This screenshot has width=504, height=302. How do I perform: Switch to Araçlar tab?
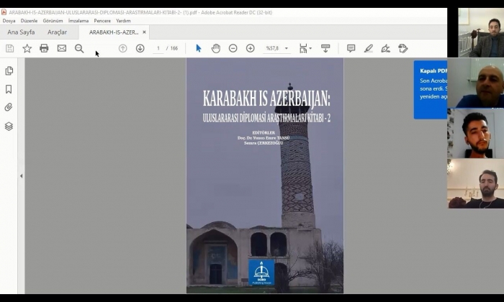click(x=57, y=32)
